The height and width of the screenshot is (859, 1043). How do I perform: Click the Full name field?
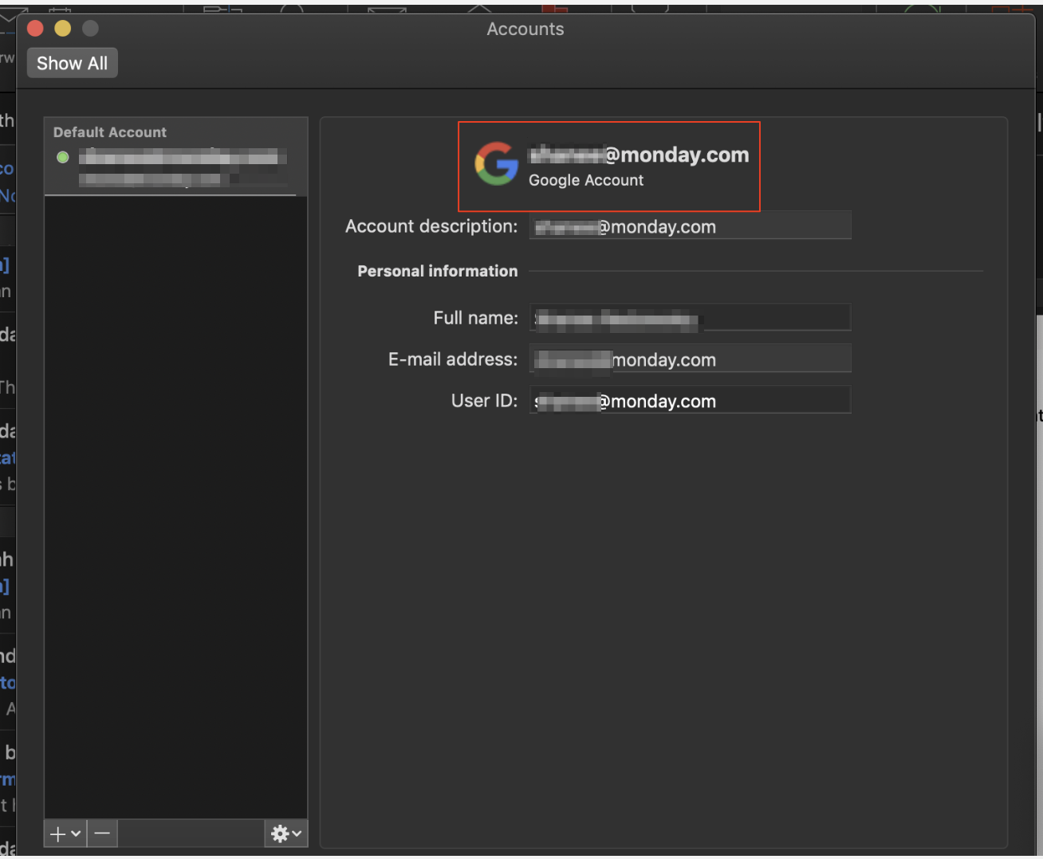690,317
